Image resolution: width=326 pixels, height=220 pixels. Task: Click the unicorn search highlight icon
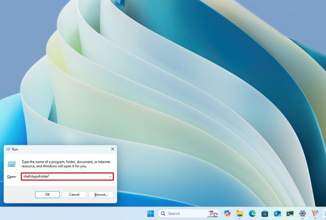coord(213,213)
